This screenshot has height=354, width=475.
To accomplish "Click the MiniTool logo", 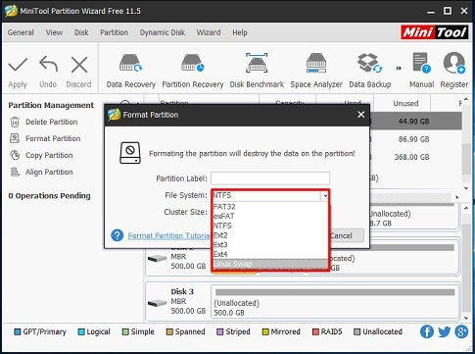I will tap(435, 32).
